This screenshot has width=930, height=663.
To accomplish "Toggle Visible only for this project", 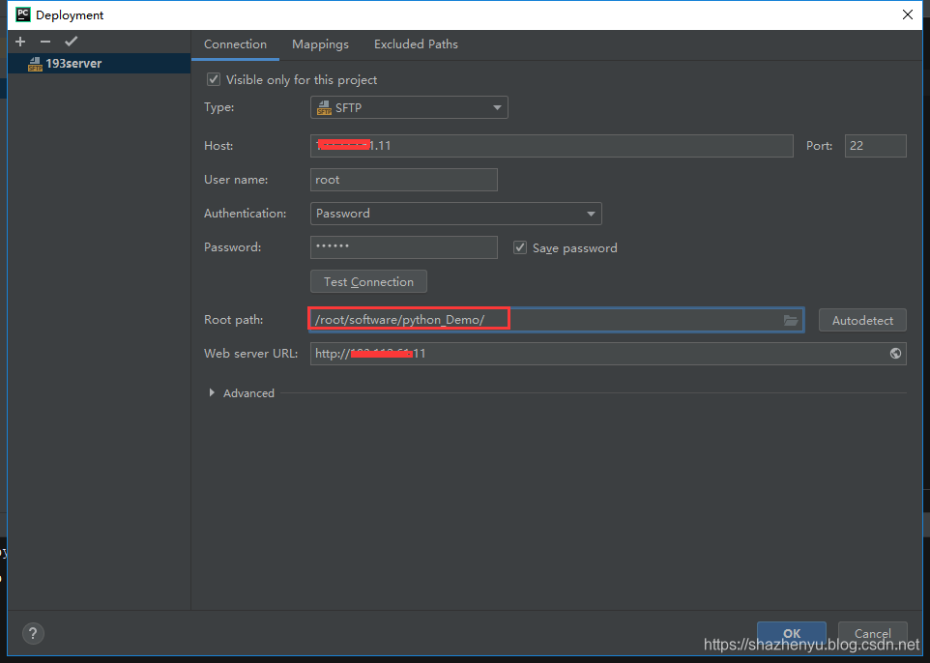I will click(214, 79).
